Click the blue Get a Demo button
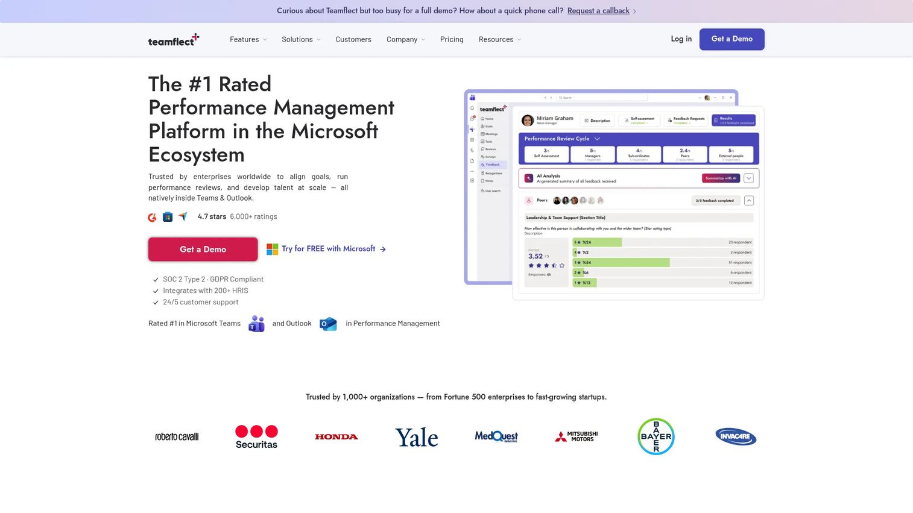The image size is (913, 513). pos(732,39)
